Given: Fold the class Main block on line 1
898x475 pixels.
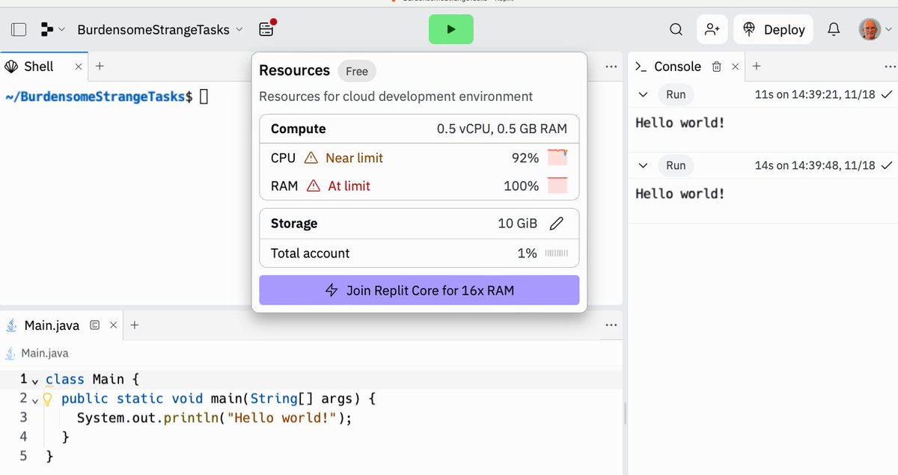Looking at the screenshot, I should pyautogui.click(x=35, y=381).
